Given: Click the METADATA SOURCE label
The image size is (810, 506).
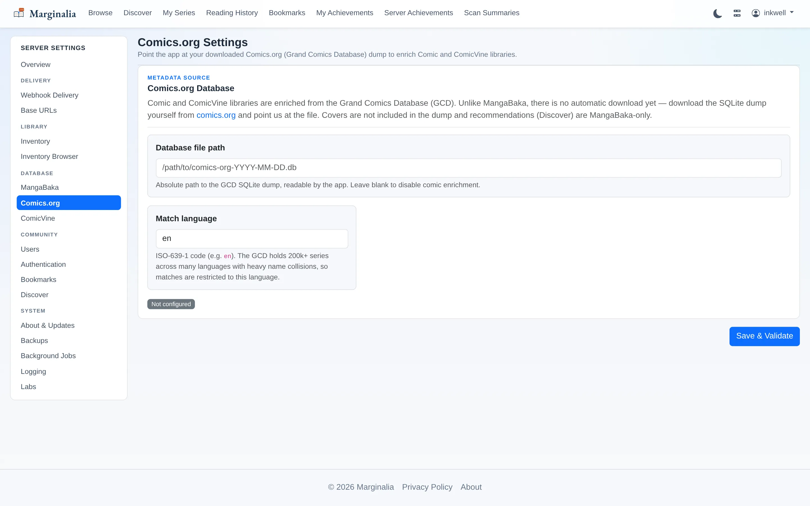Looking at the screenshot, I should (179, 78).
